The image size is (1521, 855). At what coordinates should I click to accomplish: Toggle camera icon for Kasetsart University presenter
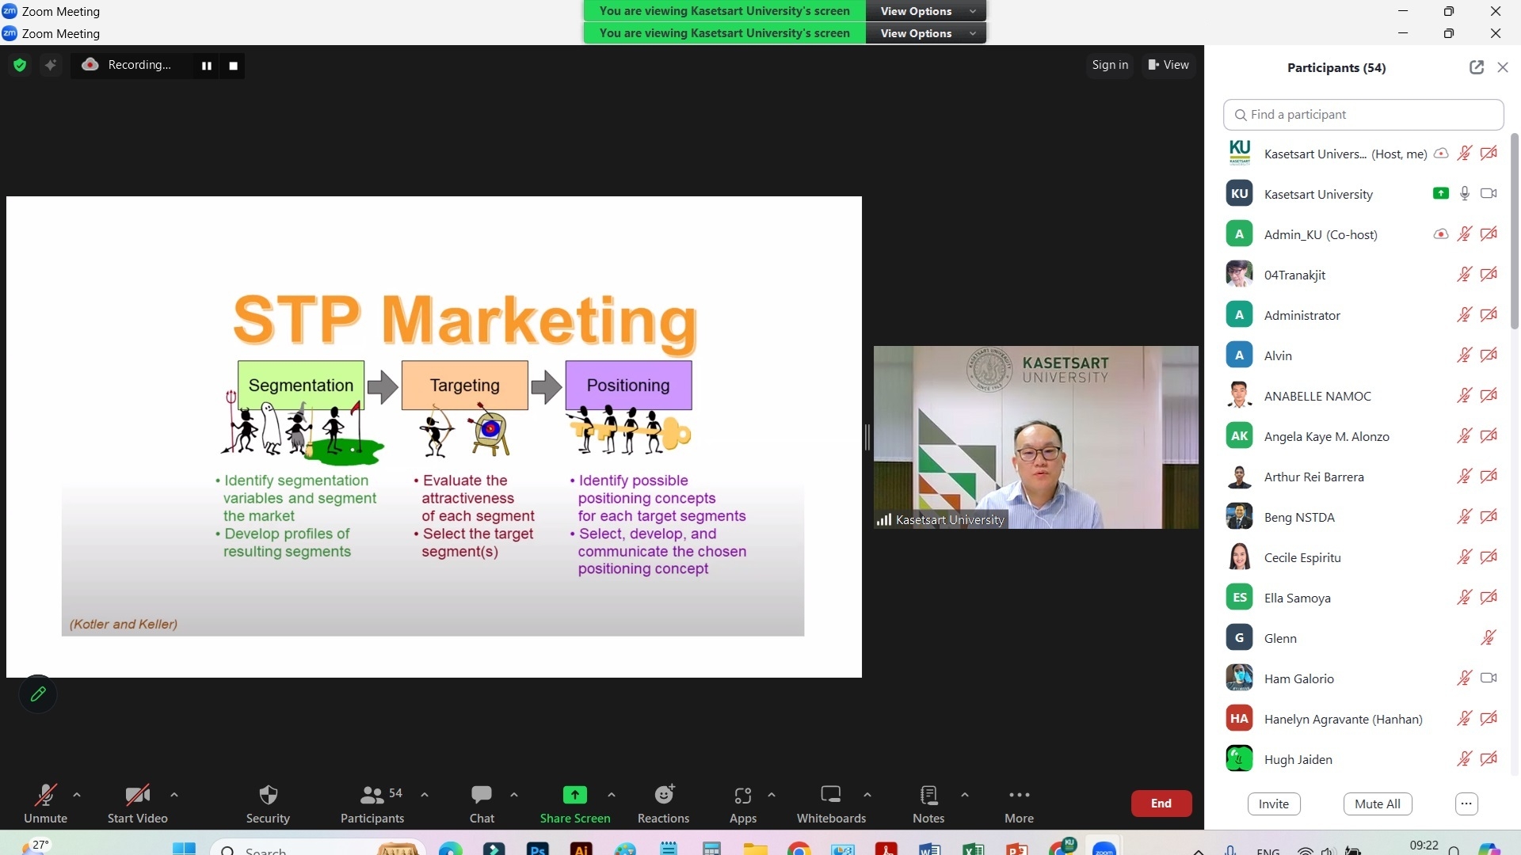pos(1489,193)
